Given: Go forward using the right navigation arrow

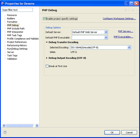Looking at the screenshot, I should tap(133, 10).
